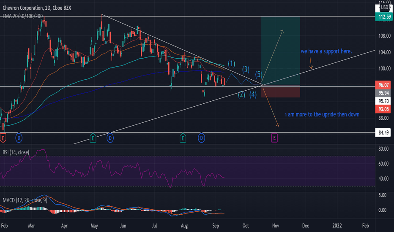This screenshot has width=394, height=232.
Task: Click the Chevron Corporation symbol title
Action: 37,8
